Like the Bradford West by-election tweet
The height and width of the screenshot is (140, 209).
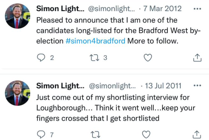148,58
